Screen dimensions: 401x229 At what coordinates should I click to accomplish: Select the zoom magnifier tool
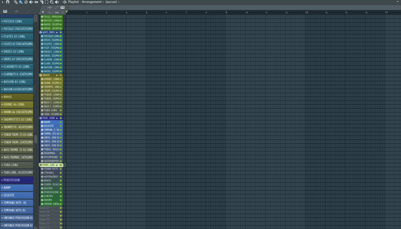click(52, 2)
